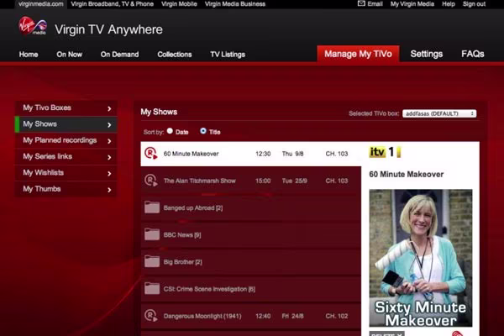Sort shows by Title

(203, 131)
